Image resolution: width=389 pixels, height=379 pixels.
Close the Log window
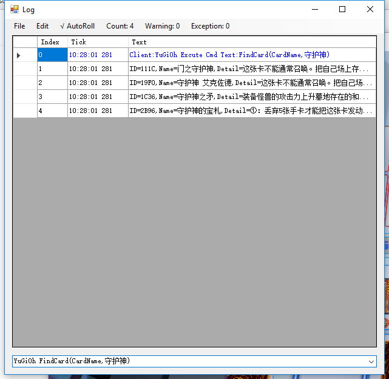pyautogui.click(x=370, y=10)
